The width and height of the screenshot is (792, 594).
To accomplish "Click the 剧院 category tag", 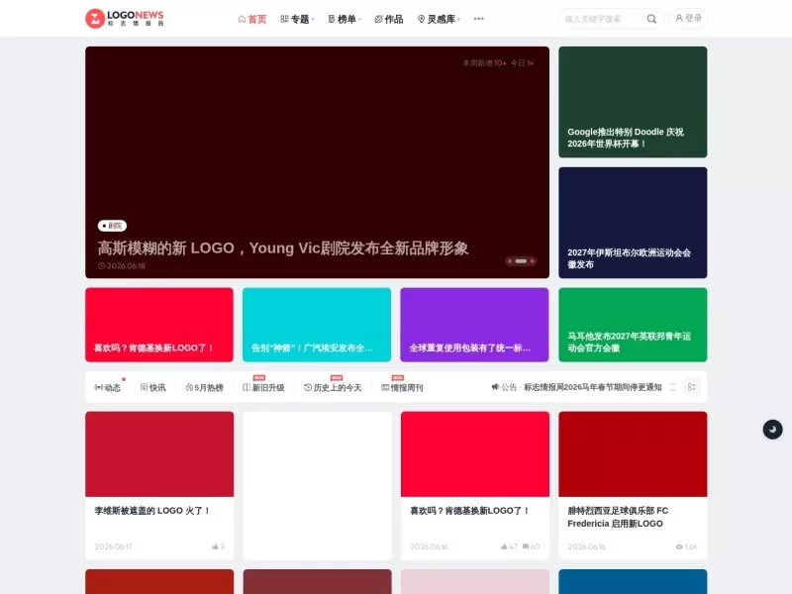I will [x=112, y=226].
